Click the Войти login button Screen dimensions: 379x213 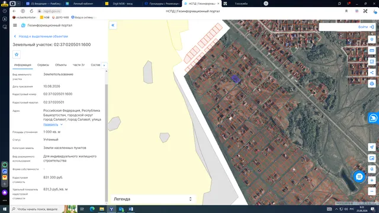pyautogui.click(x=366, y=27)
